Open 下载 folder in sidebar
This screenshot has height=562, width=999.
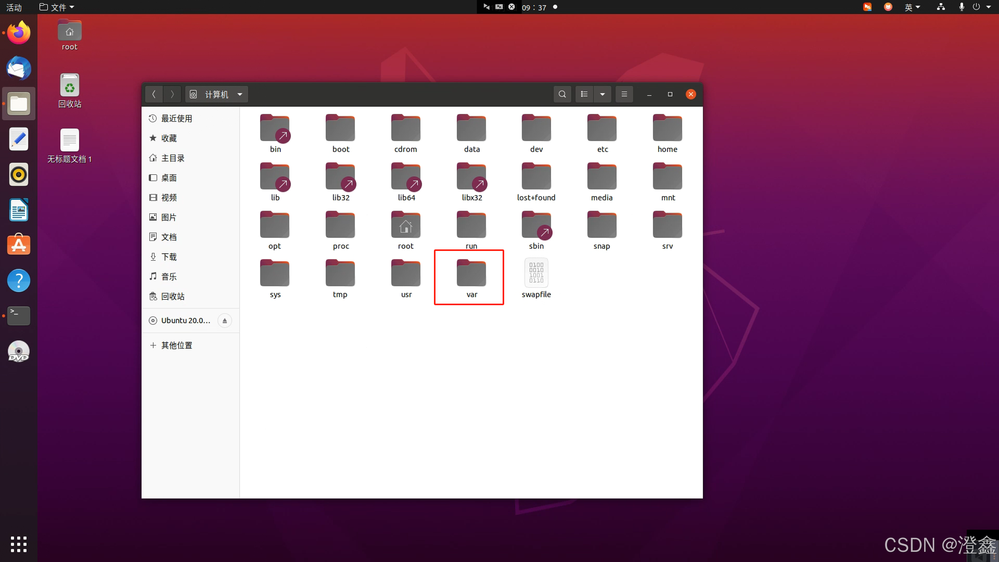pyautogui.click(x=169, y=257)
